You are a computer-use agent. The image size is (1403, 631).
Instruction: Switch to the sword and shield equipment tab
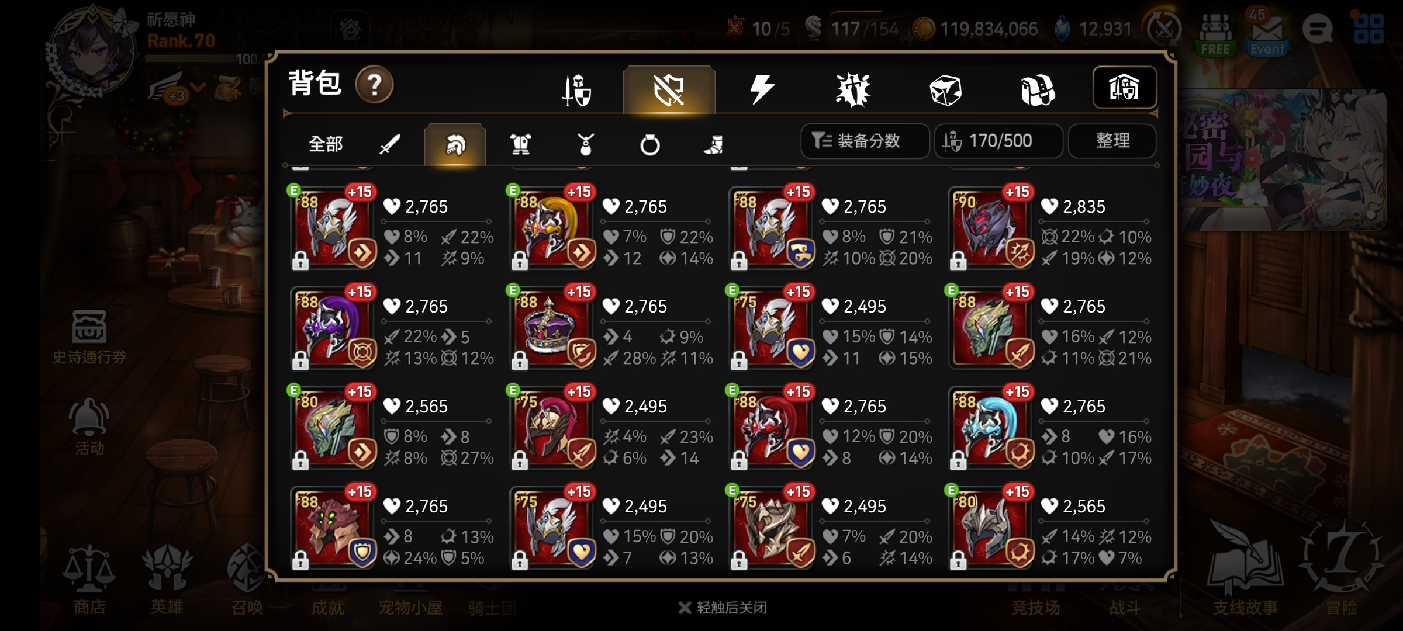(x=577, y=90)
